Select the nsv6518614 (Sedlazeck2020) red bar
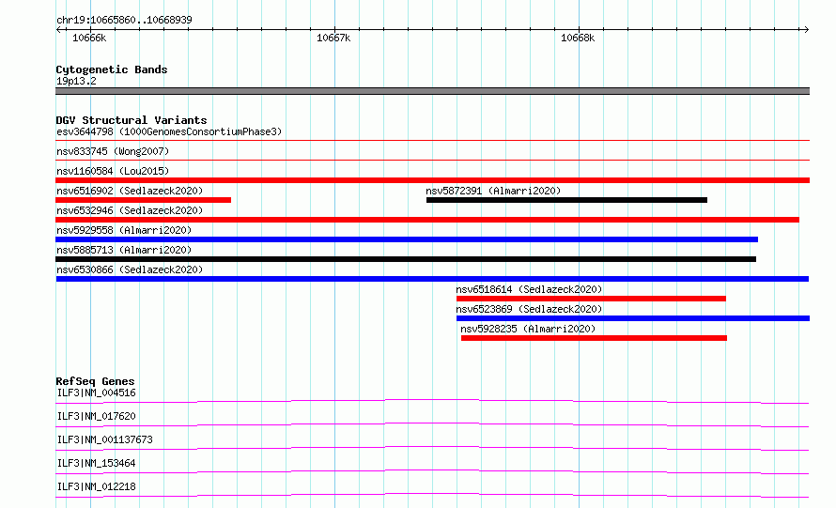 coord(591,299)
